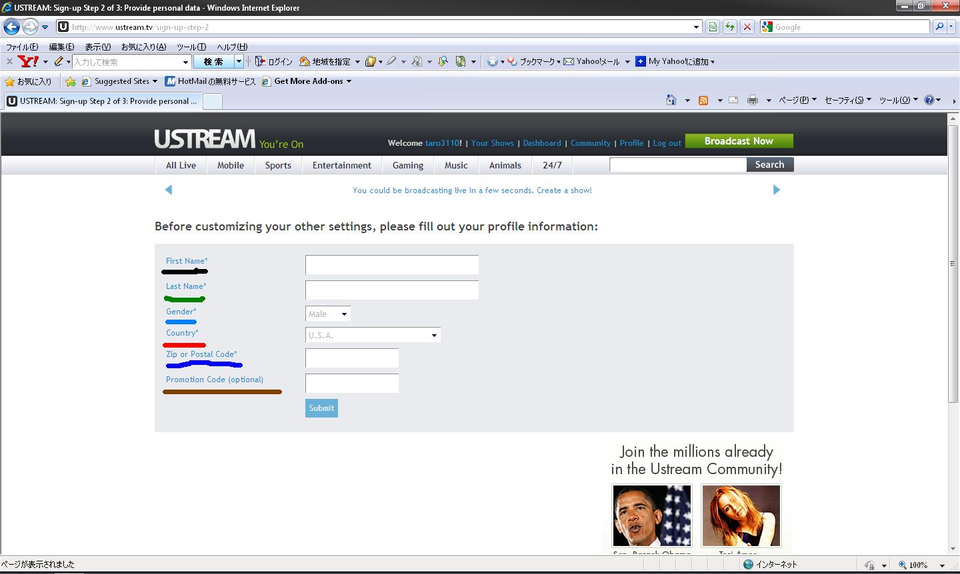
Task: Click the Submit button on the form
Action: [x=321, y=408]
